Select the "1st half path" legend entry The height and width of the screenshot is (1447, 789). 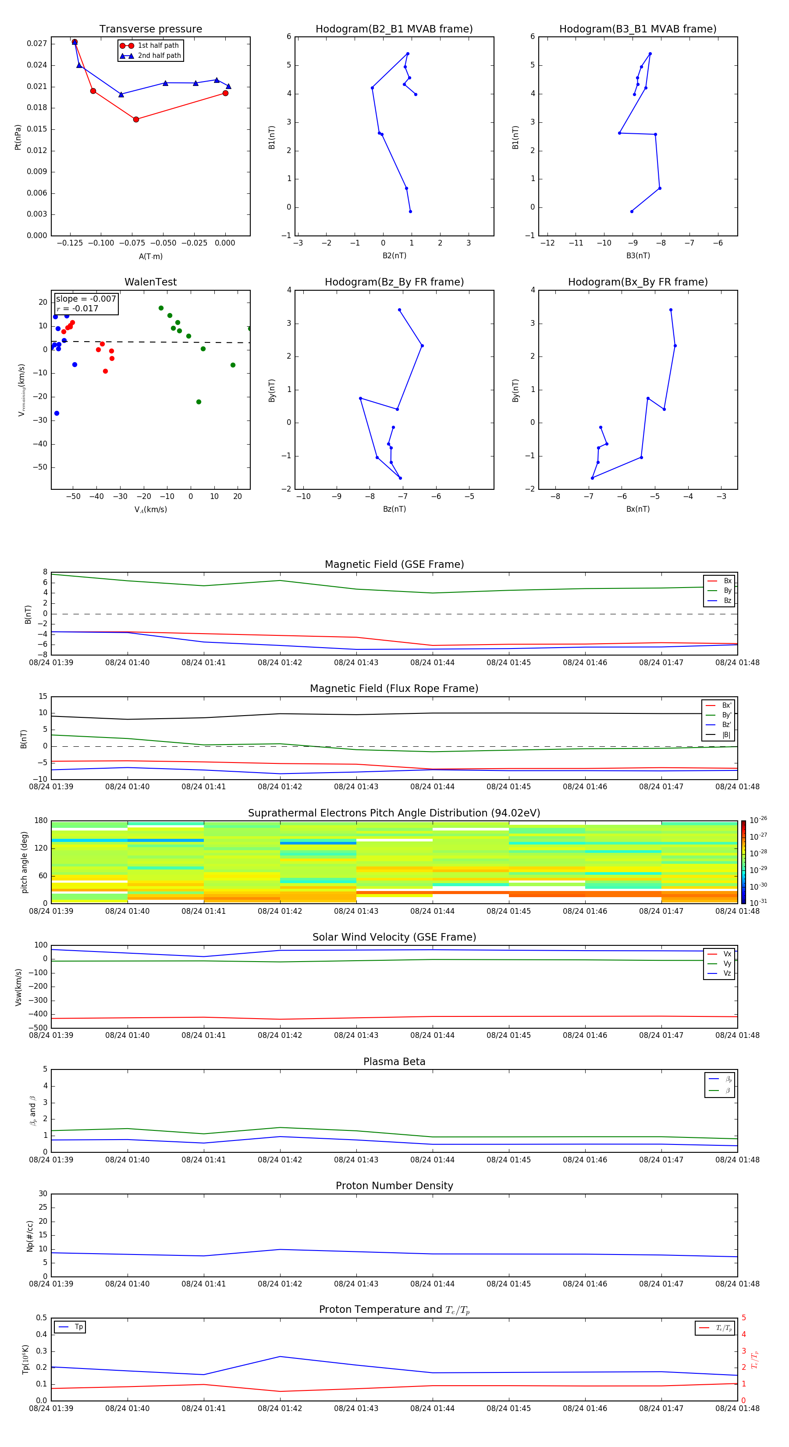[150, 46]
